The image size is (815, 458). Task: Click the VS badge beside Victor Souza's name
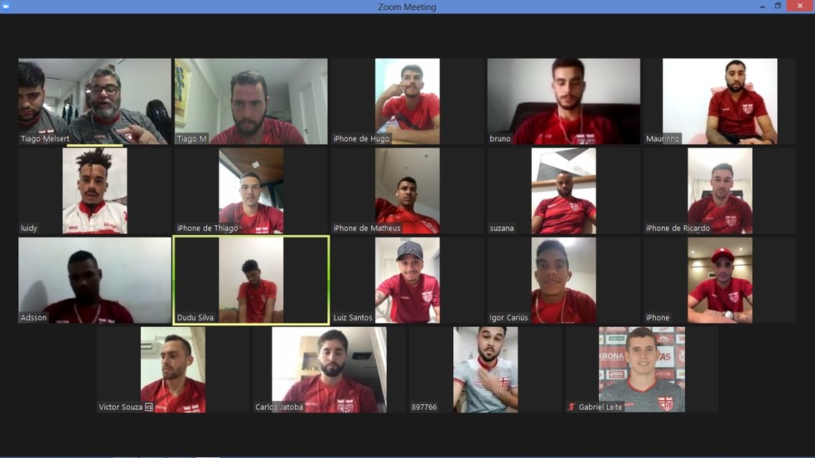coord(149,407)
